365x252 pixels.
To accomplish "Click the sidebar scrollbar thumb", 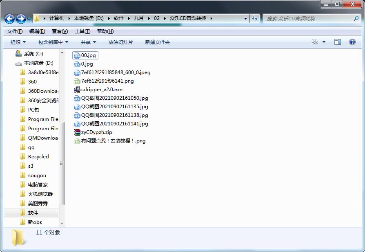I will pos(62,163).
